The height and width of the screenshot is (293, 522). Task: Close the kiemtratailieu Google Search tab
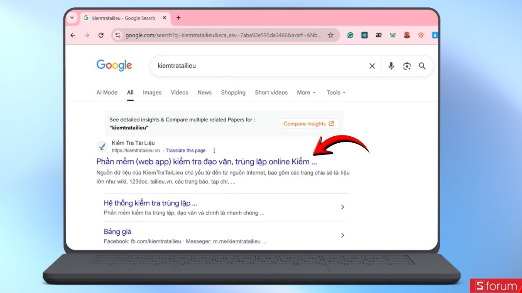pyautogui.click(x=164, y=18)
